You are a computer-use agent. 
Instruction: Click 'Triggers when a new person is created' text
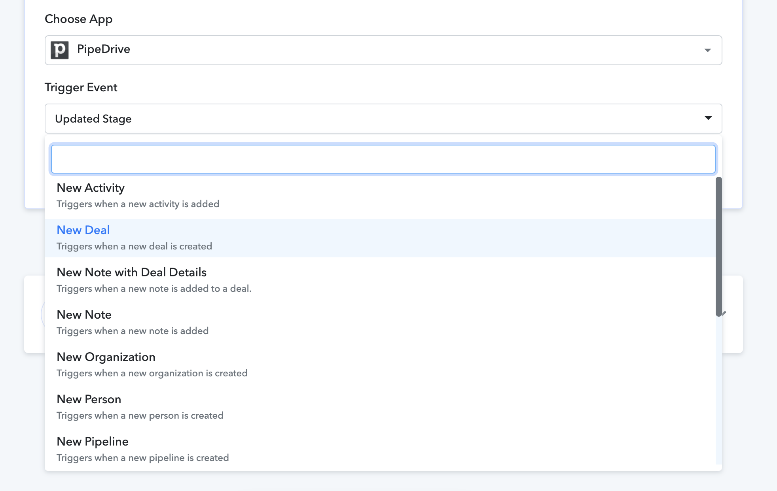140,415
